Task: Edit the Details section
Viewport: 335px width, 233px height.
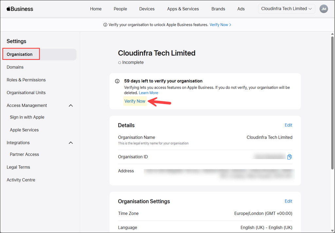Action: 288,125
